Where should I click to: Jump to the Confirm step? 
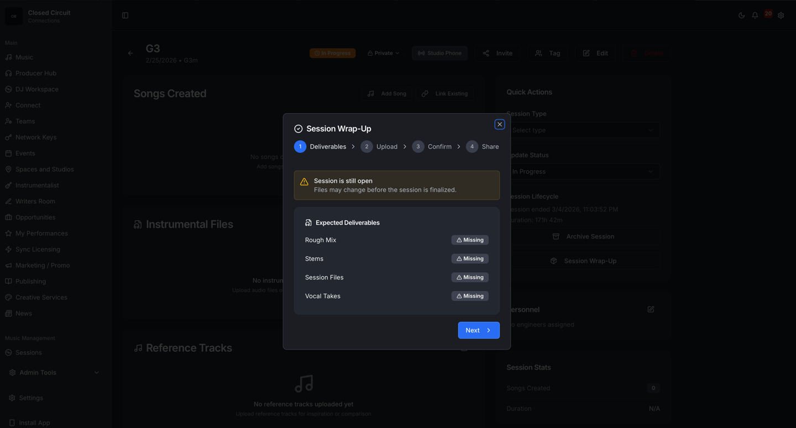(x=432, y=146)
